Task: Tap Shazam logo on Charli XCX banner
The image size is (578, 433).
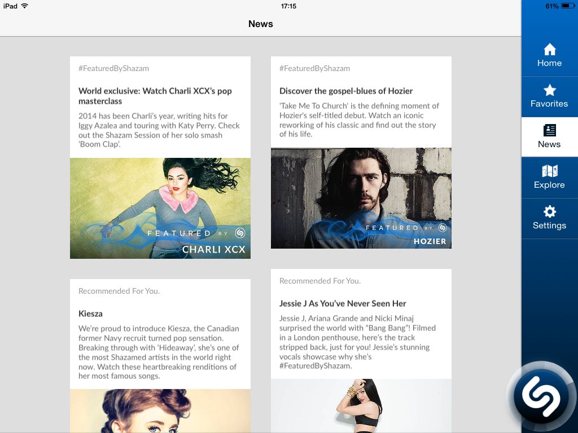Action: click(x=240, y=233)
